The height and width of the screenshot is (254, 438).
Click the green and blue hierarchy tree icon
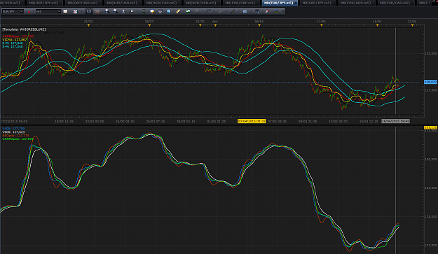pyautogui.click(x=276, y=11)
